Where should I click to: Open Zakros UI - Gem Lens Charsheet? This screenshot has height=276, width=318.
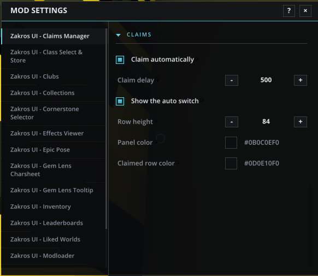[54, 170]
